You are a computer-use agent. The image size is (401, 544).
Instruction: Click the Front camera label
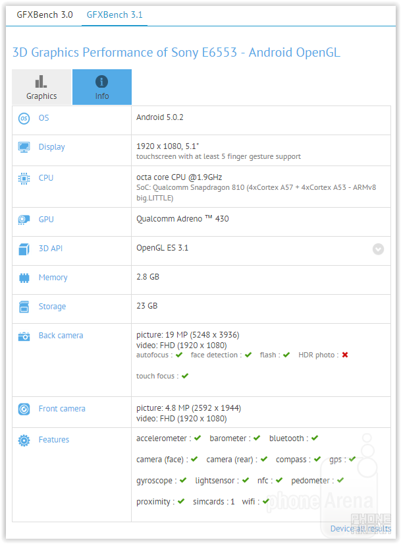coord(62,409)
